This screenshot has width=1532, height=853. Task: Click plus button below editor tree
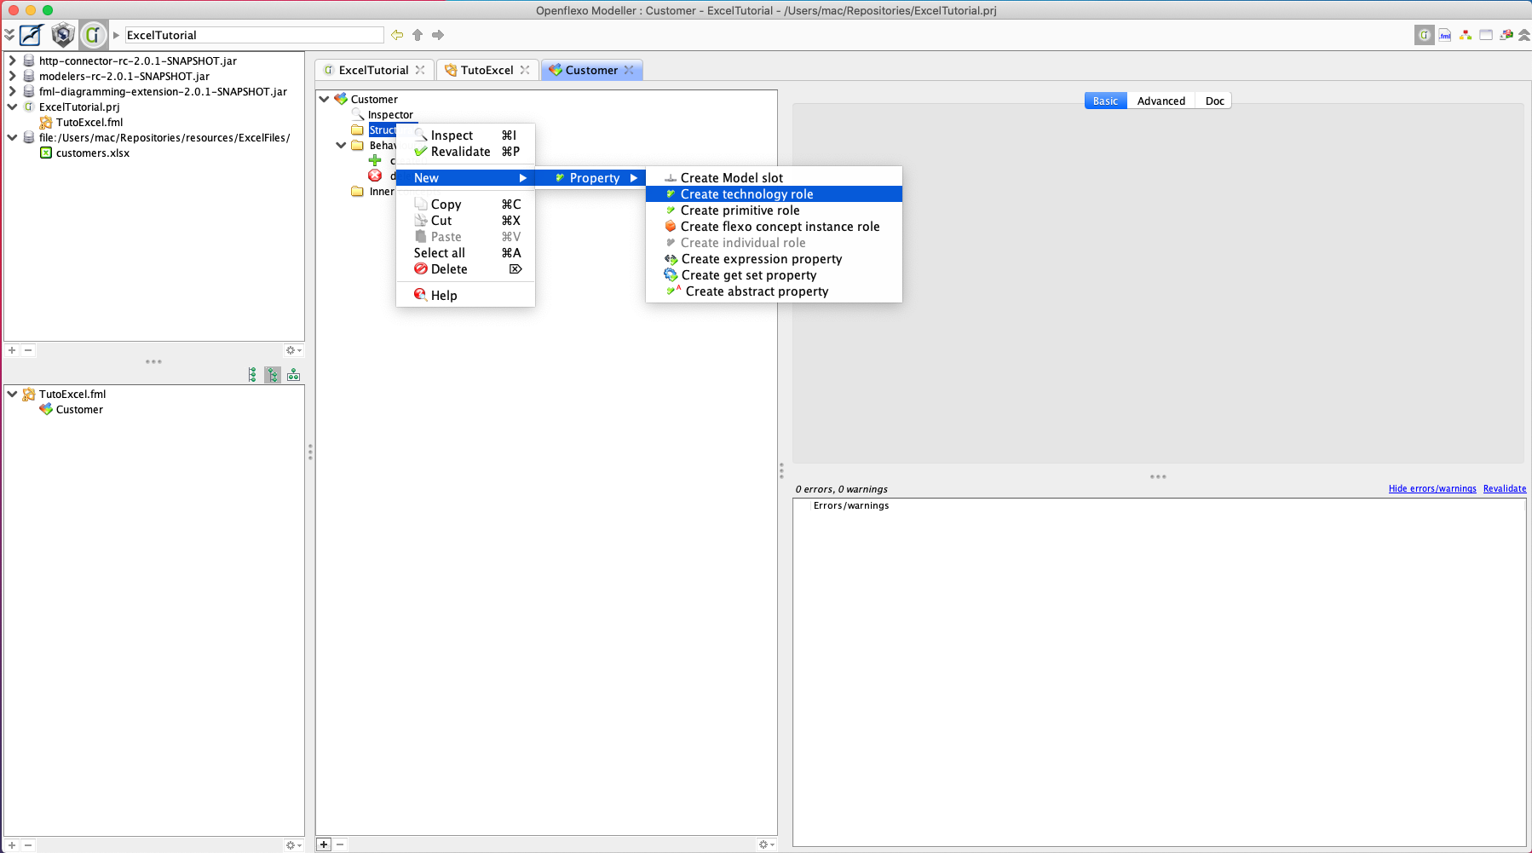[324, 844]
